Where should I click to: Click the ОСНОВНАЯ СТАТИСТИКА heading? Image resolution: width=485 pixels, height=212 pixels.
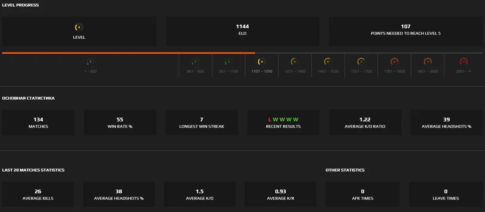(x=28, y=98)
